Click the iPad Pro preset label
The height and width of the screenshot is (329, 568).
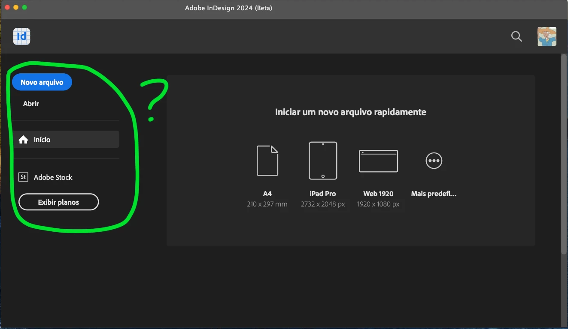pos(323,194)
